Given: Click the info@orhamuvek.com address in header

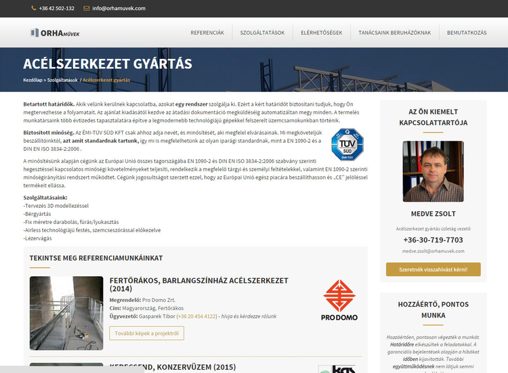Looking at the screenshot, I should (x=121, y=8).
